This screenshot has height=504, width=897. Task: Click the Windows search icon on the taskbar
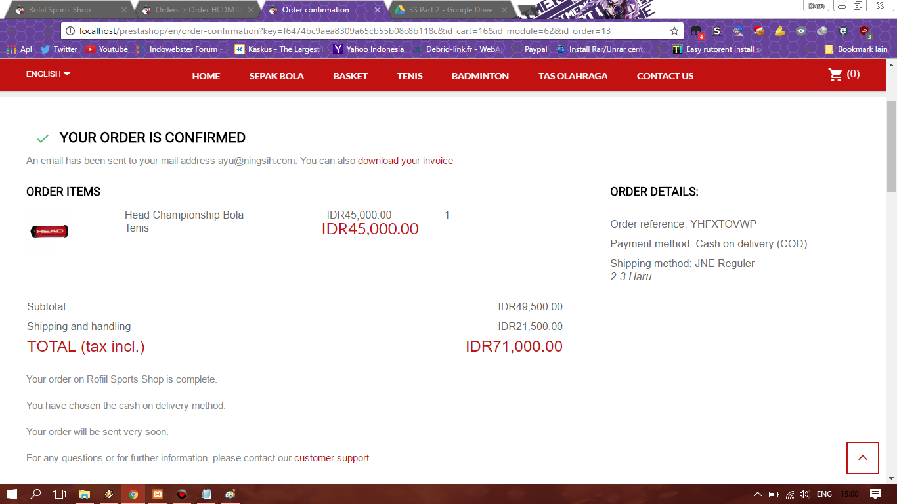pos(35,494)
